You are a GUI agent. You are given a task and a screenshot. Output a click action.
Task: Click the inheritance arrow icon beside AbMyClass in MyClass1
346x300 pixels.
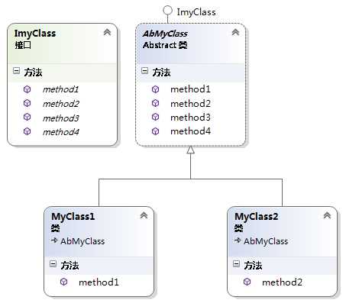pyautogui.click(x=54, y=240)
